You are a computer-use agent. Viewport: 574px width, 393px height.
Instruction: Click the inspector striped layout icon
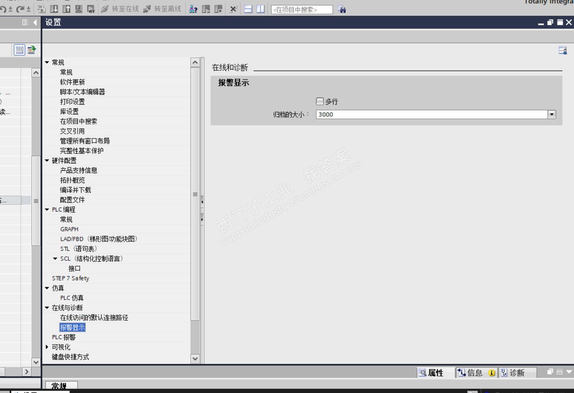(559, 372)
